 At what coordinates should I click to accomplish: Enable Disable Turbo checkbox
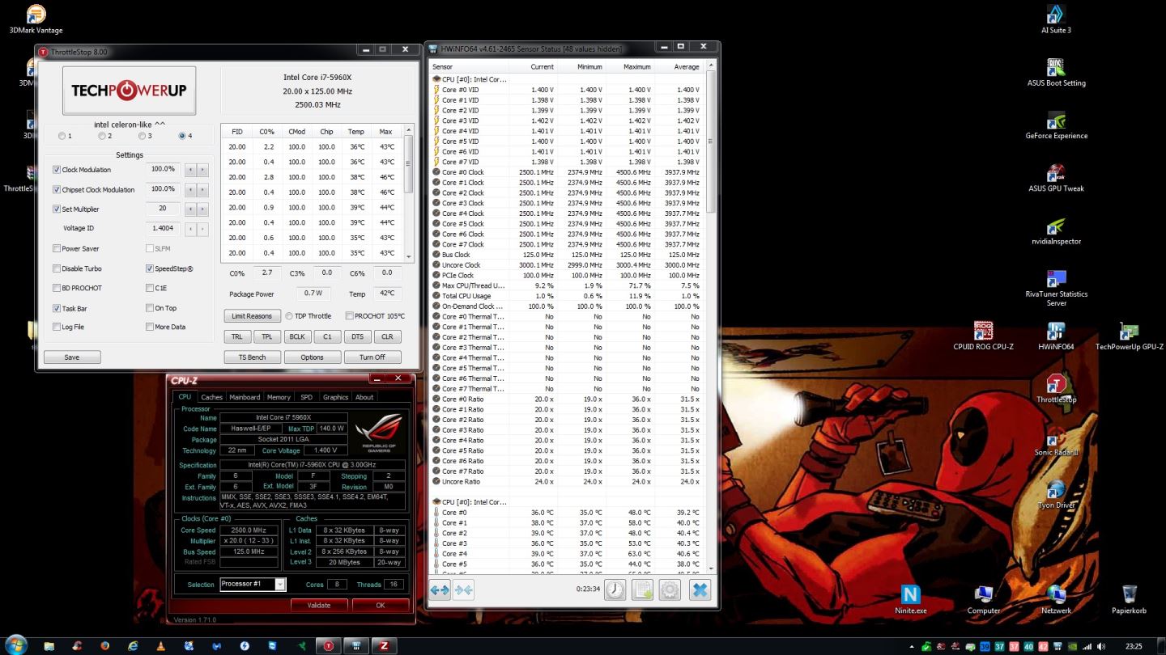(57, 268)
